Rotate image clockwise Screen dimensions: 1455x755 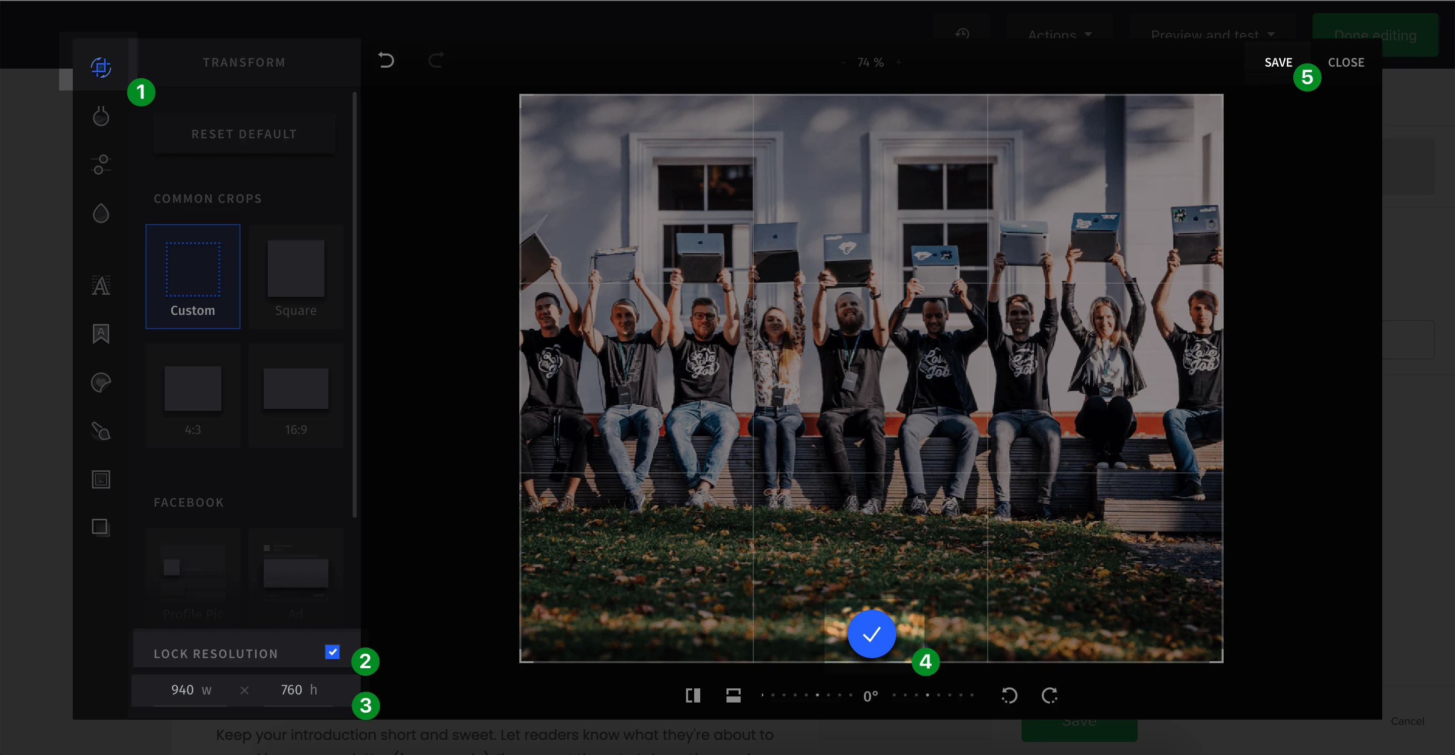1049,695
